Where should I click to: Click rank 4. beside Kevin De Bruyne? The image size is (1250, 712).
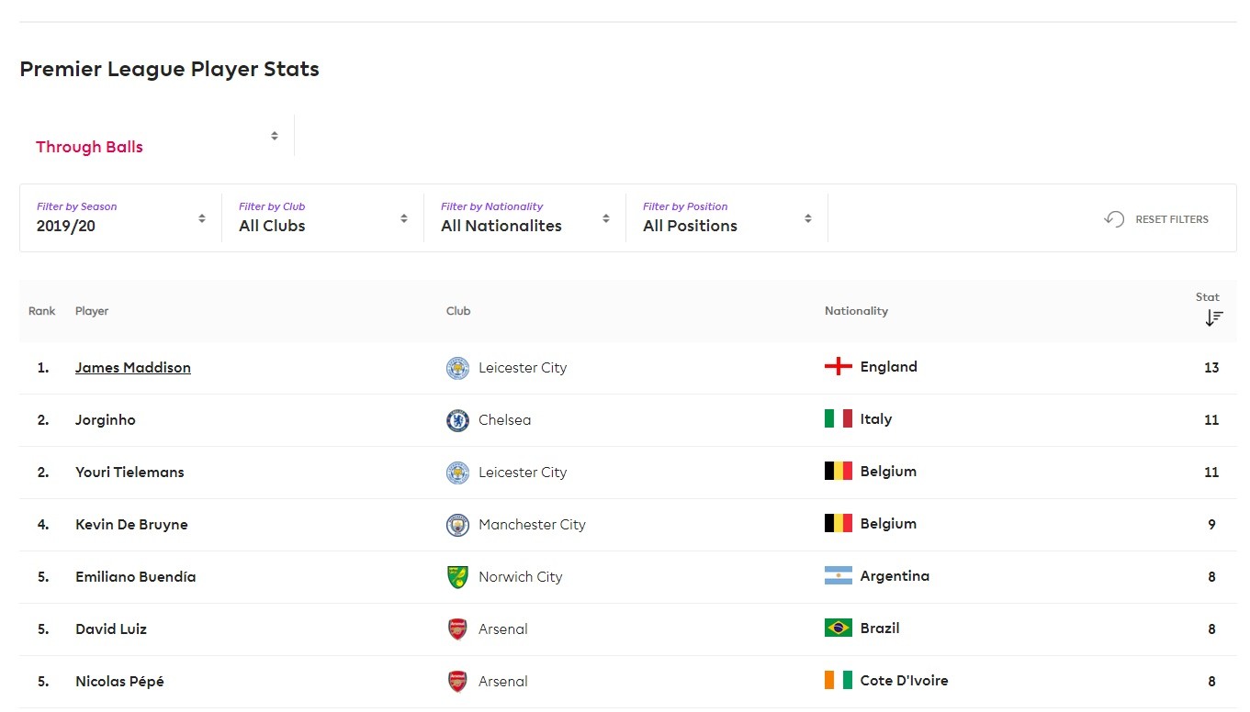point(43,525)
